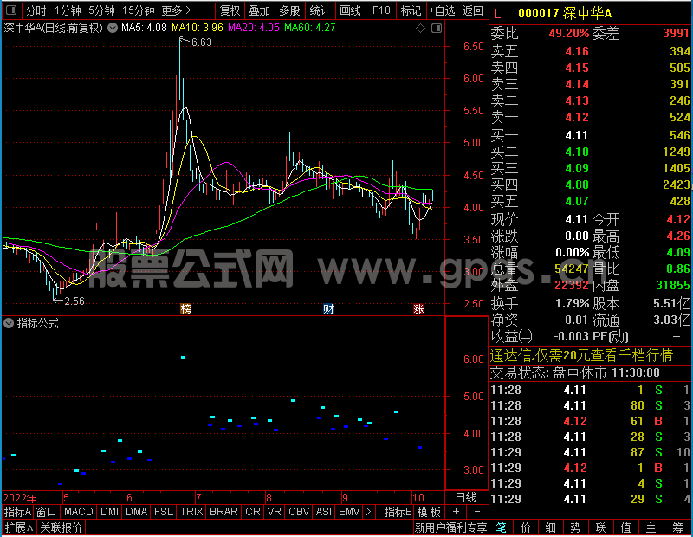
Task: Activate the 画线 drawing tool
Action: point(350,10)
